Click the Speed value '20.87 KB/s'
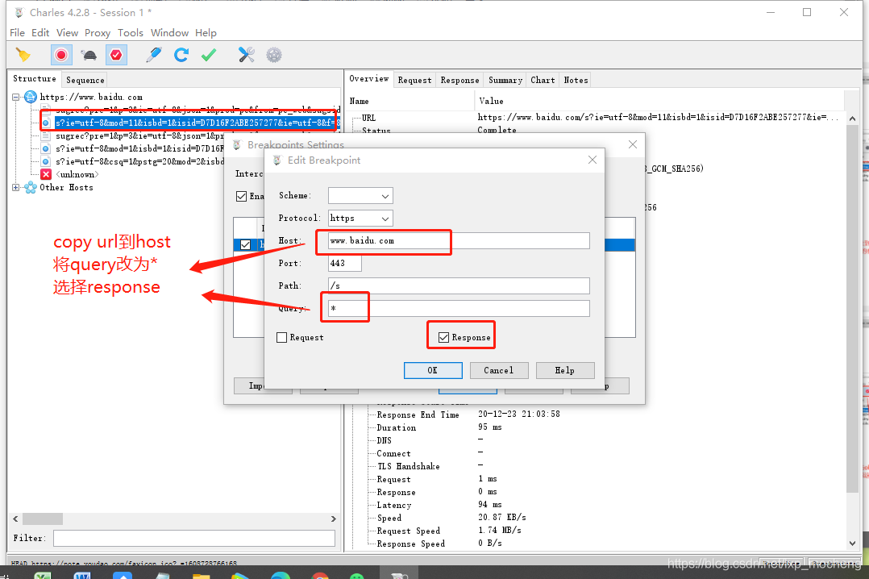Screen dimensions: 869x579 tap(502, 517)
